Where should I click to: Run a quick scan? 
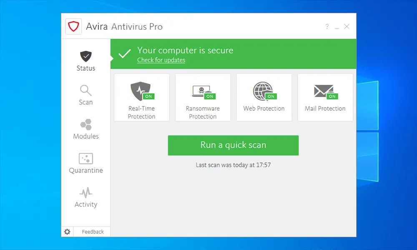click(x=233, y=145)
